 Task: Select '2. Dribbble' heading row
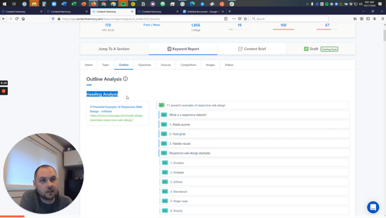click(x=254, y=172)
